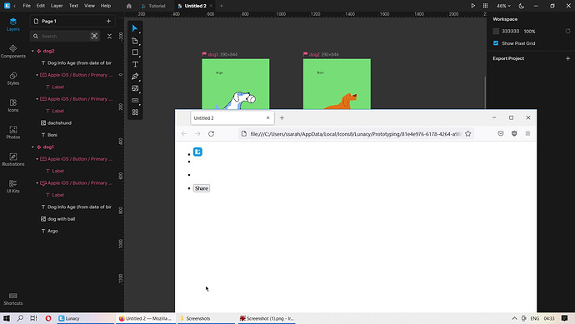Image resolution: width=575 pixels, height=324 pixels.
Task: Collapse second button component under dog1
Action: 37,183
